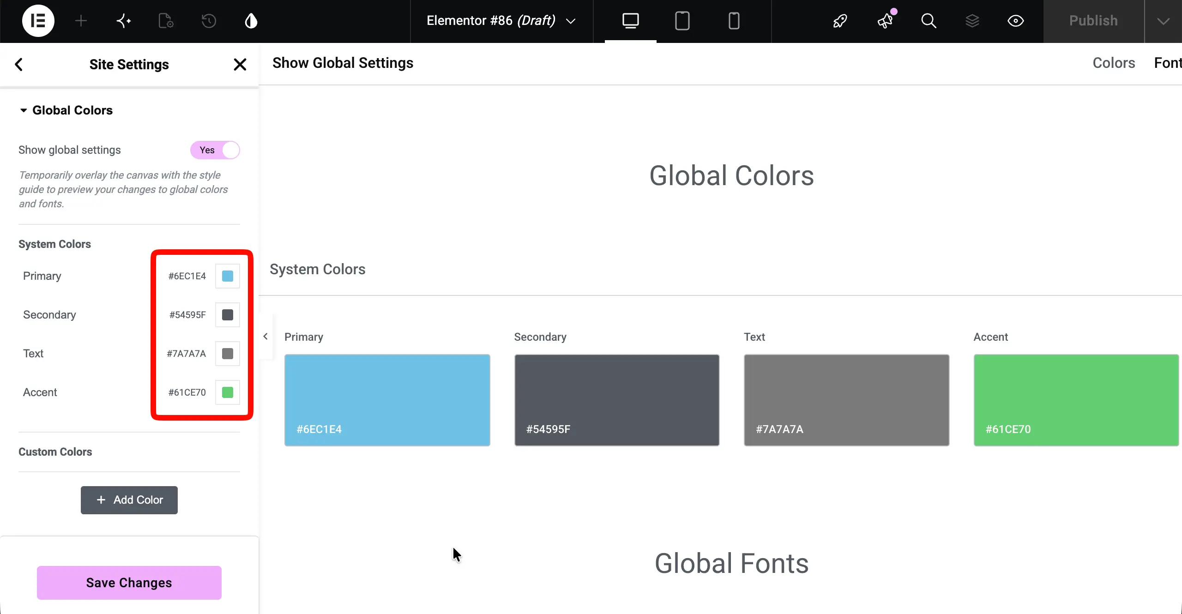Click the #54595F hex value in panel

click(x=187, y=315)
